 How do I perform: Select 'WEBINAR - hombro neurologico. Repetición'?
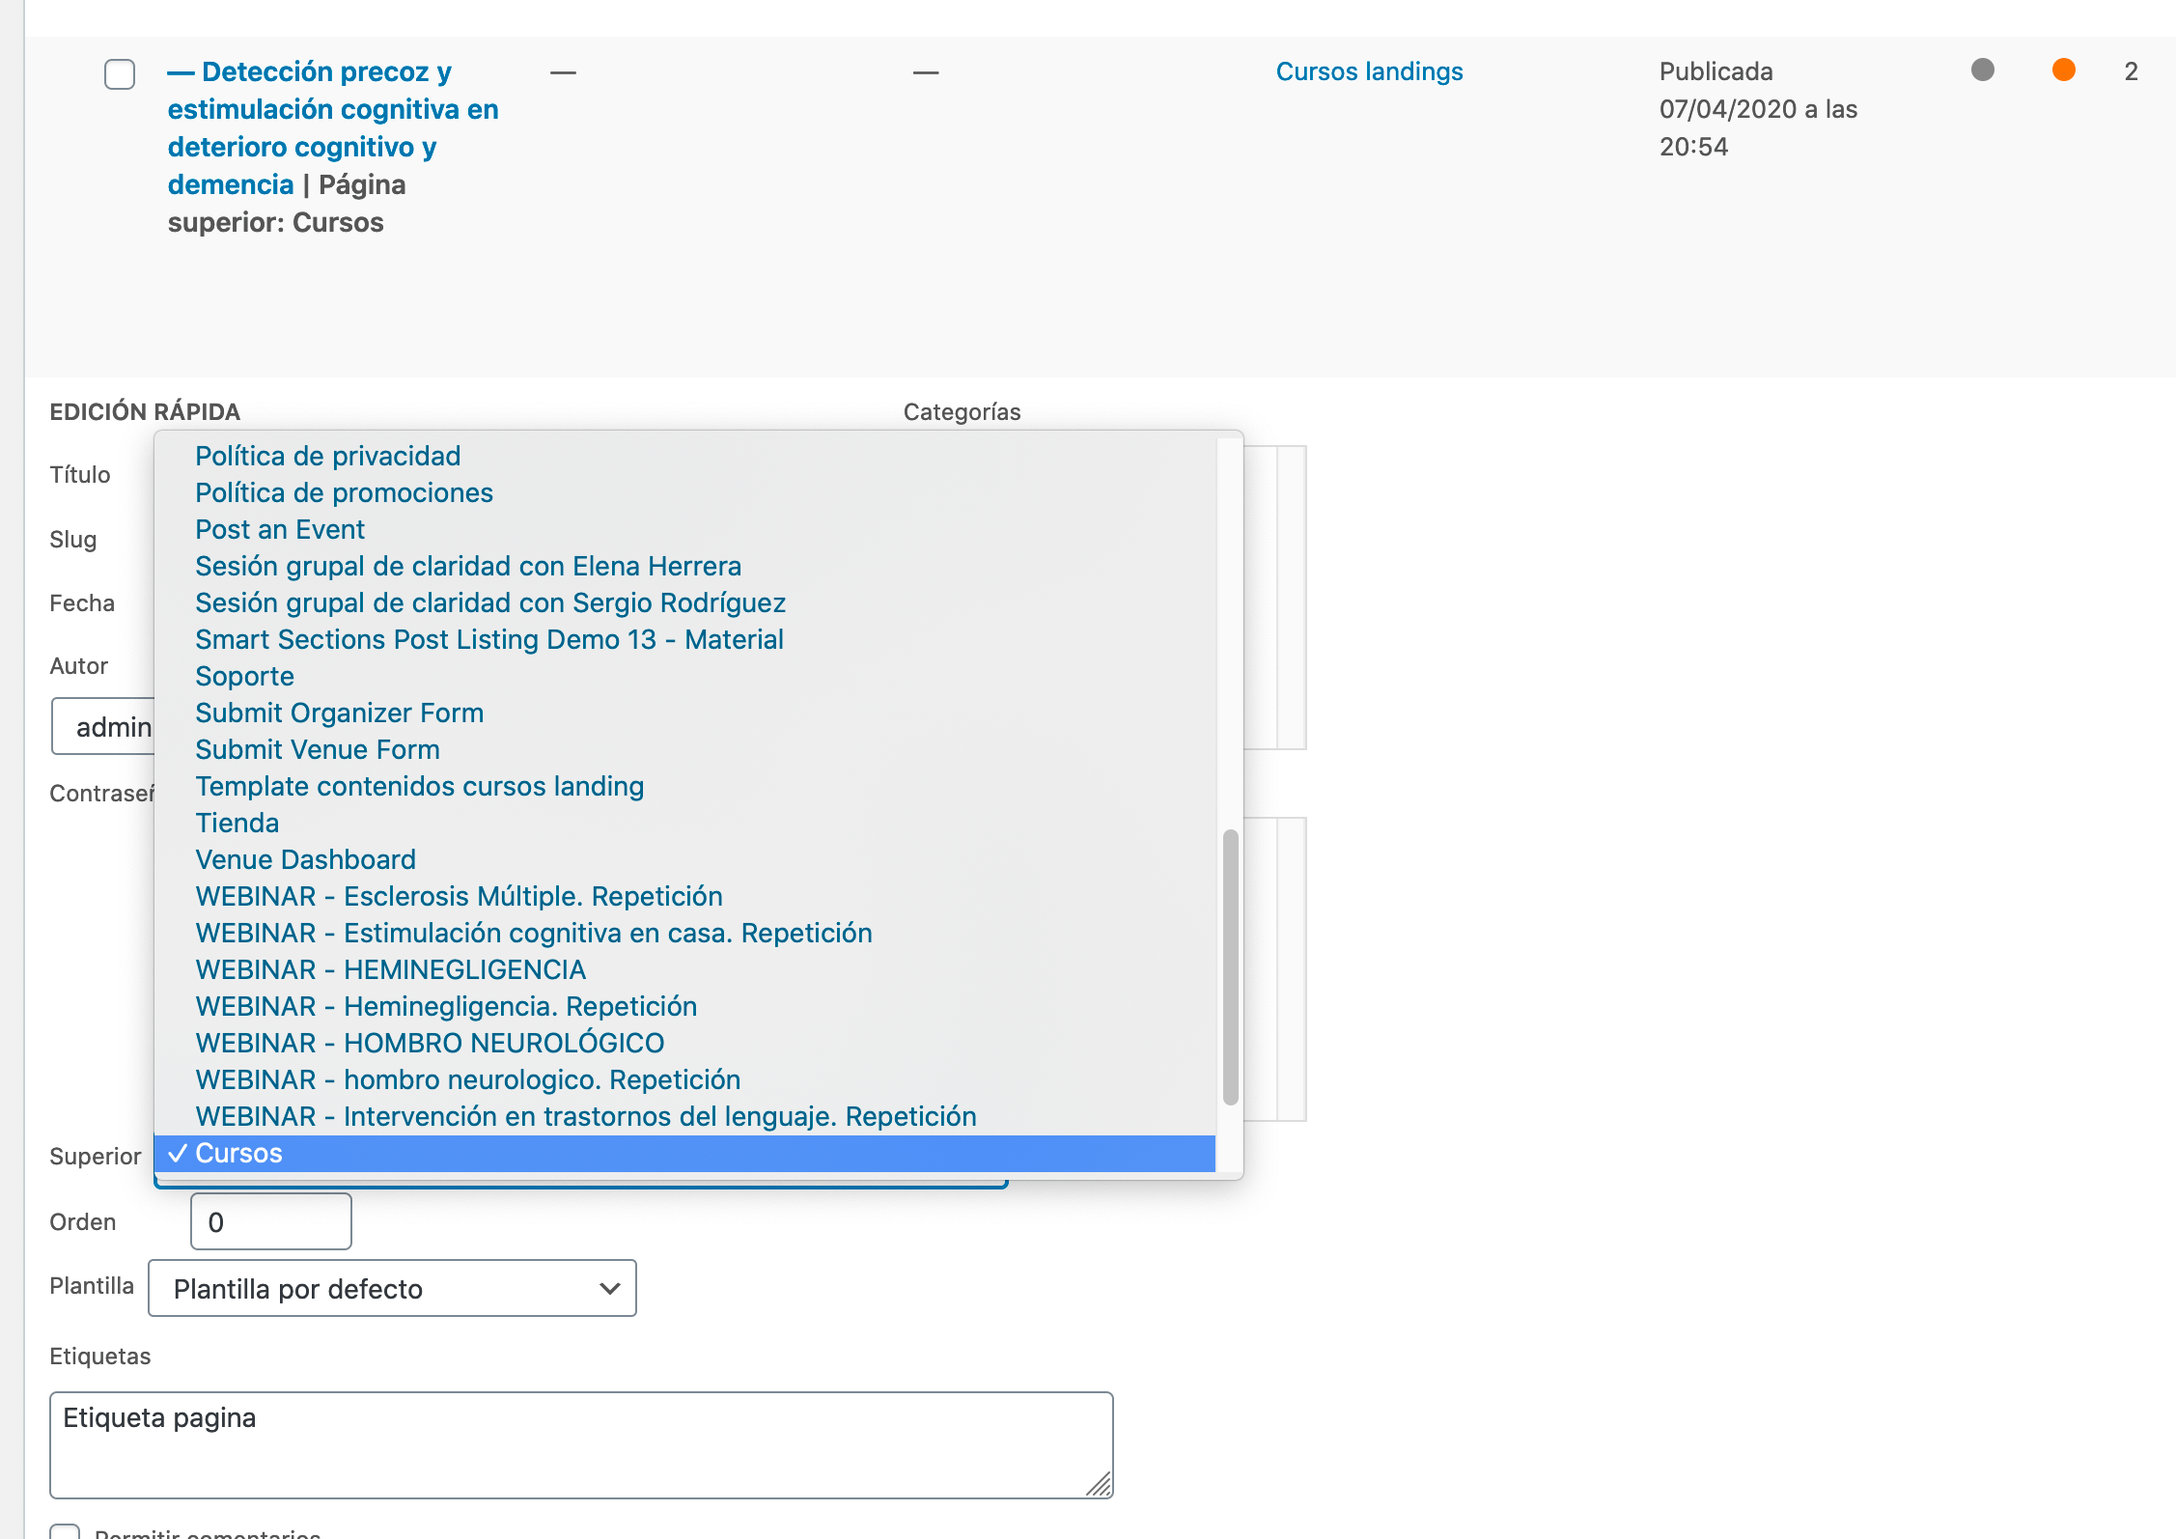(684, 1079)
